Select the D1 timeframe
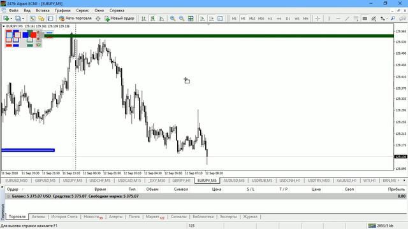Screen dimensions: 408x229 288,18
